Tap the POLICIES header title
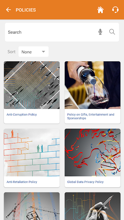 (26, 10)
